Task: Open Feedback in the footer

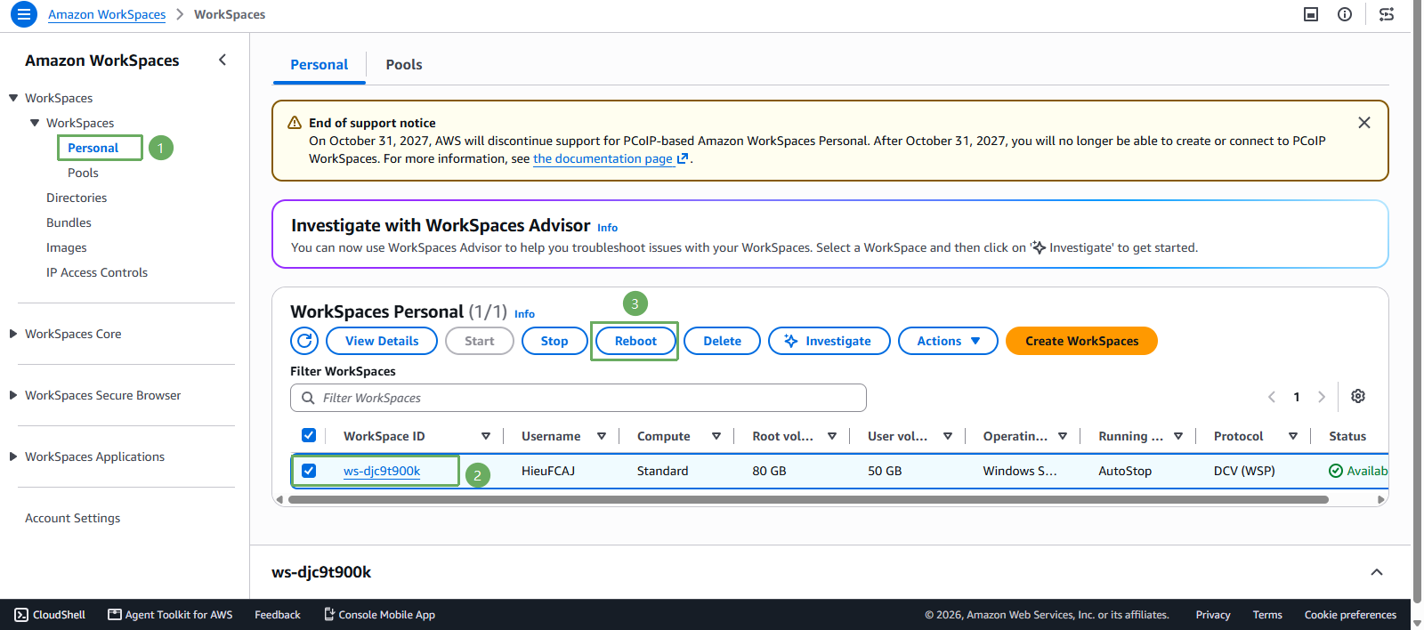Action: 278,615
